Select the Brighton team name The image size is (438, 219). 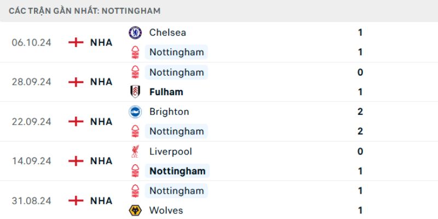tap(169, 112)
